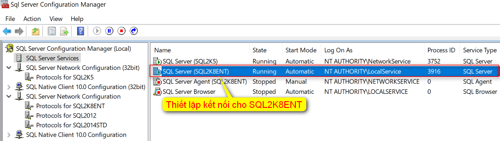Click the SQL Server Configuration Manager root icon

10,48
